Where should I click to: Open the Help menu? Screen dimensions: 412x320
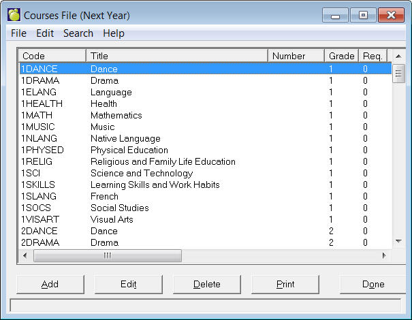point(114,33)
